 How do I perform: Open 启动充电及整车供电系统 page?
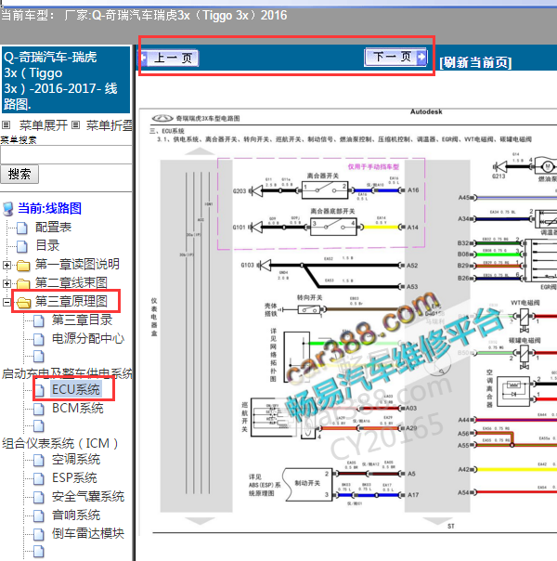click(67, 373)
